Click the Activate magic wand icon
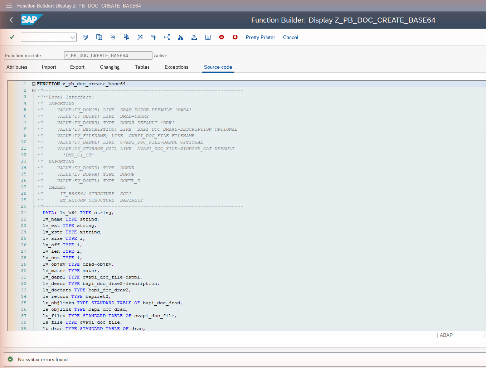The image size is (486, 368). [140, 37]
